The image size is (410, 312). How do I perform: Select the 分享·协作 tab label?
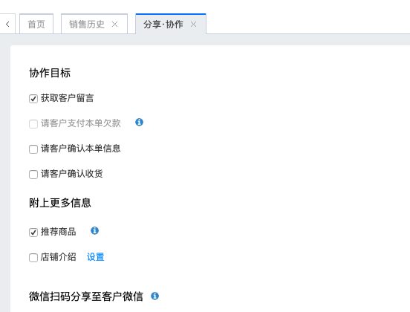pyautogui.click(x=163, y=25)
